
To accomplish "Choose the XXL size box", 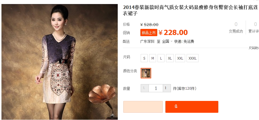I will click(180, 58).
